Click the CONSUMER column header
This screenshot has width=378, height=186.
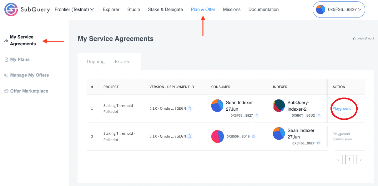click(x=221, y=87)
